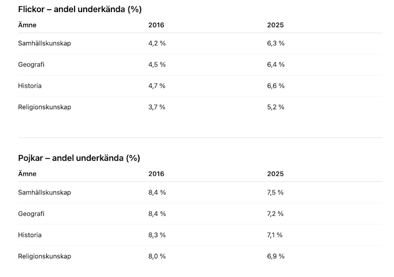Select the 4,7 % value

157,86
